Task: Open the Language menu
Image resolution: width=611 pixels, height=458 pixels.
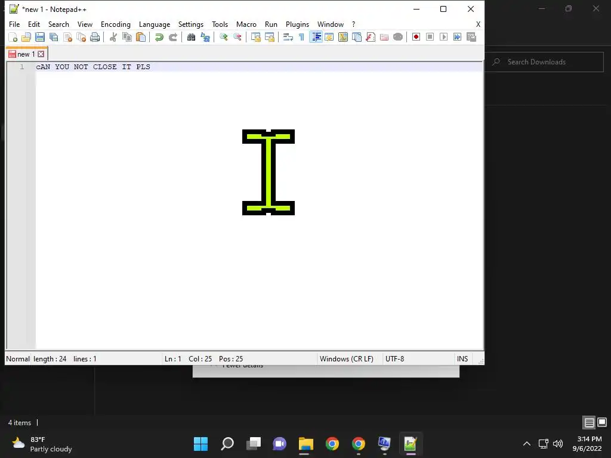Action: click(x=155, y=24)
